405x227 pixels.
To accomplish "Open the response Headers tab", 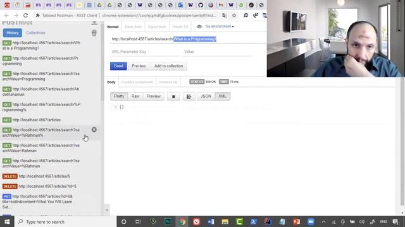I will (x=168, y=82).
